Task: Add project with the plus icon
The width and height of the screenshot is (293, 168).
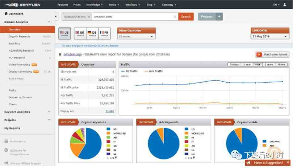Action: (x=219, y=17)
